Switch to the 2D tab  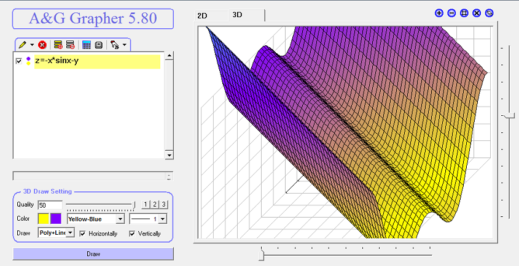point(202,16)
